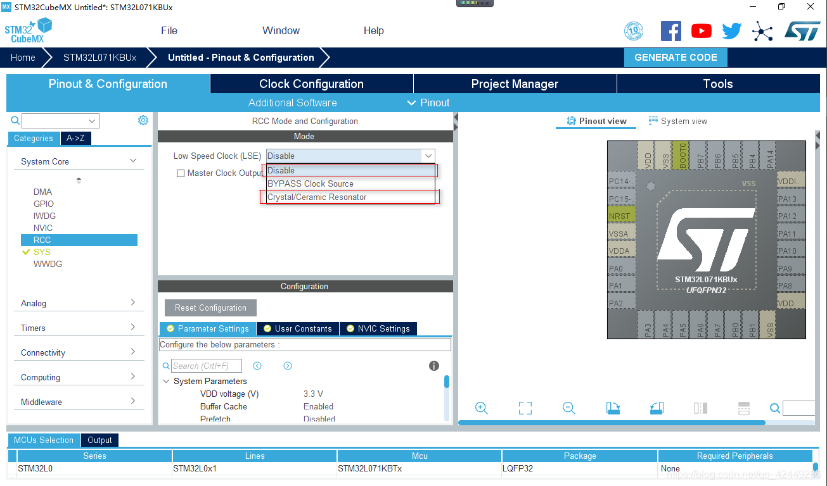
Task: Switch to the Tools tab
Action: click(x=718, y=84)
